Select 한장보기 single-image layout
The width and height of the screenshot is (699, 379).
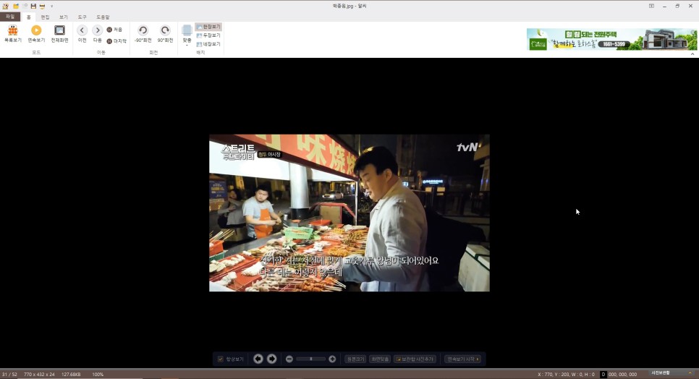click(208, 27)
